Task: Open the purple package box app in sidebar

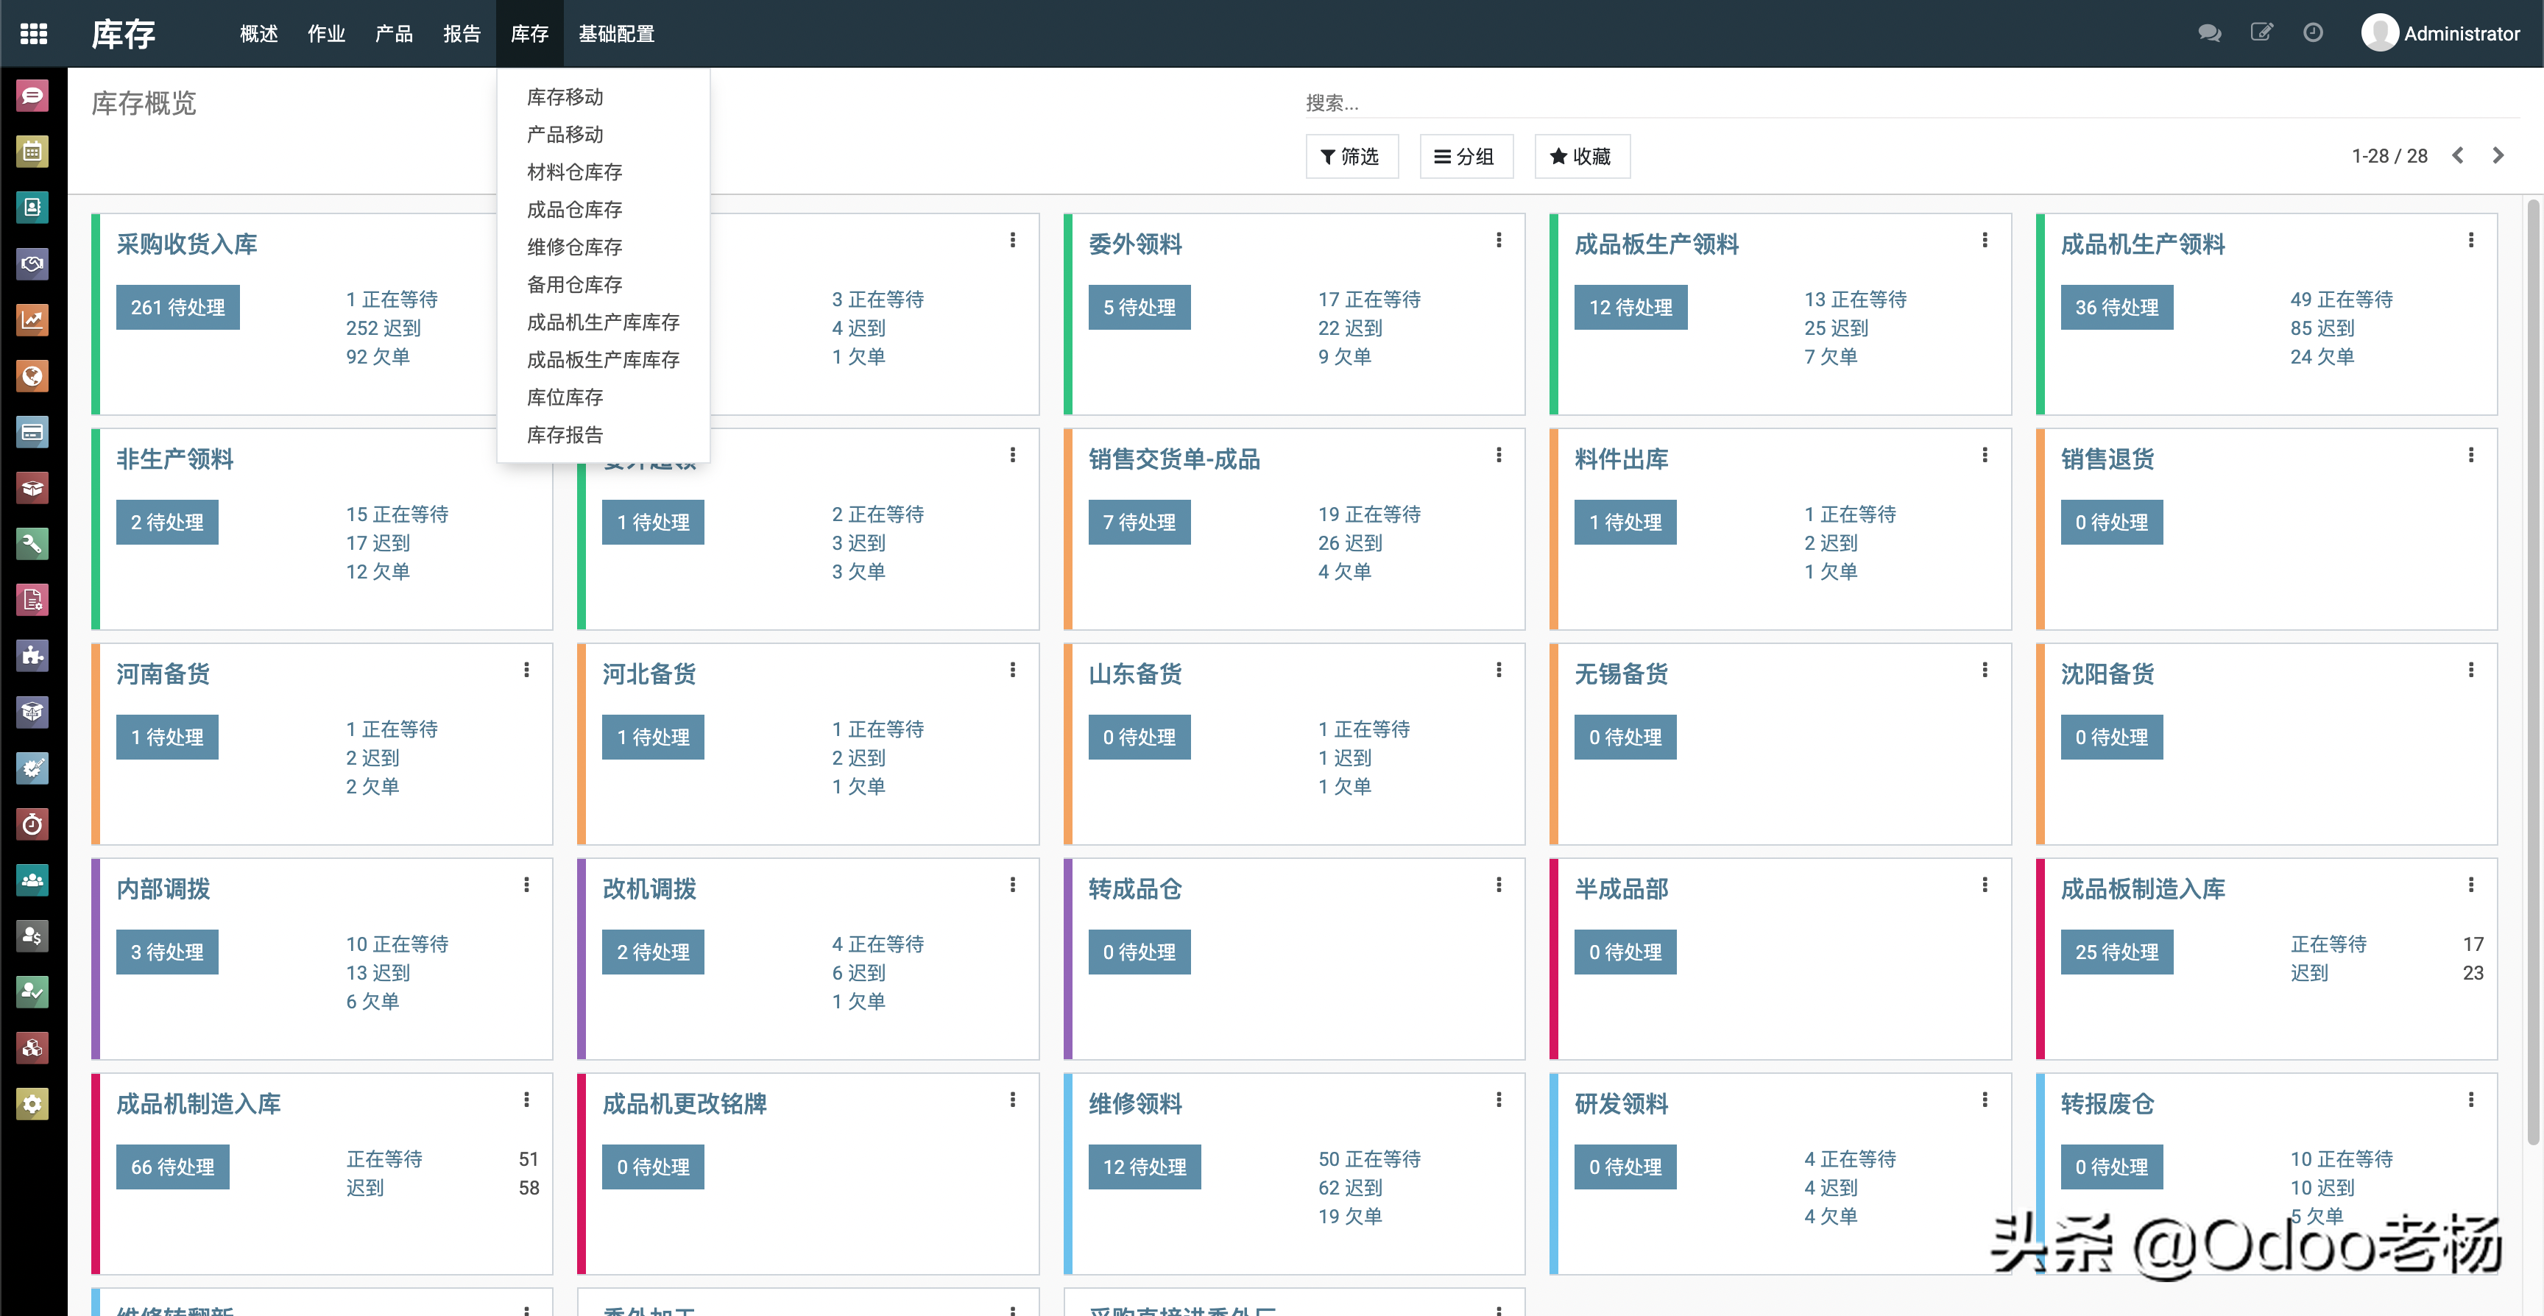Action: click(x=32, y=712)
